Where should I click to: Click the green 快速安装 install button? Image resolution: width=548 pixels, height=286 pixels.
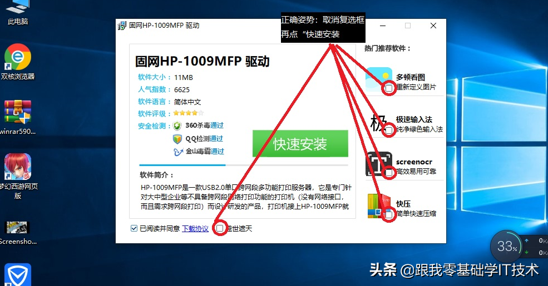coord(300,144)
